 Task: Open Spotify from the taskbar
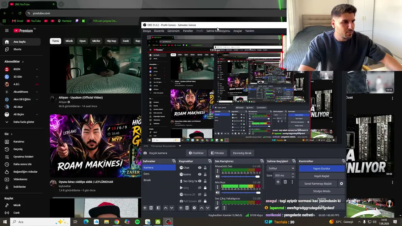(137, 222)
